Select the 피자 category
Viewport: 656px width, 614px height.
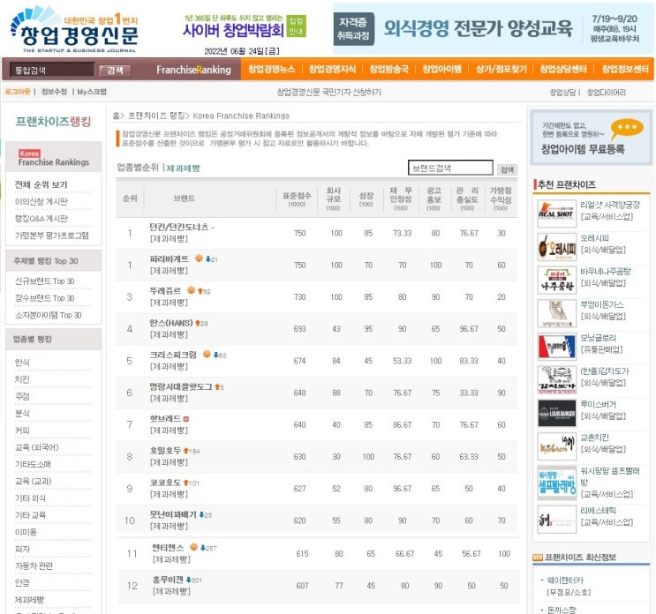point(22,549)
